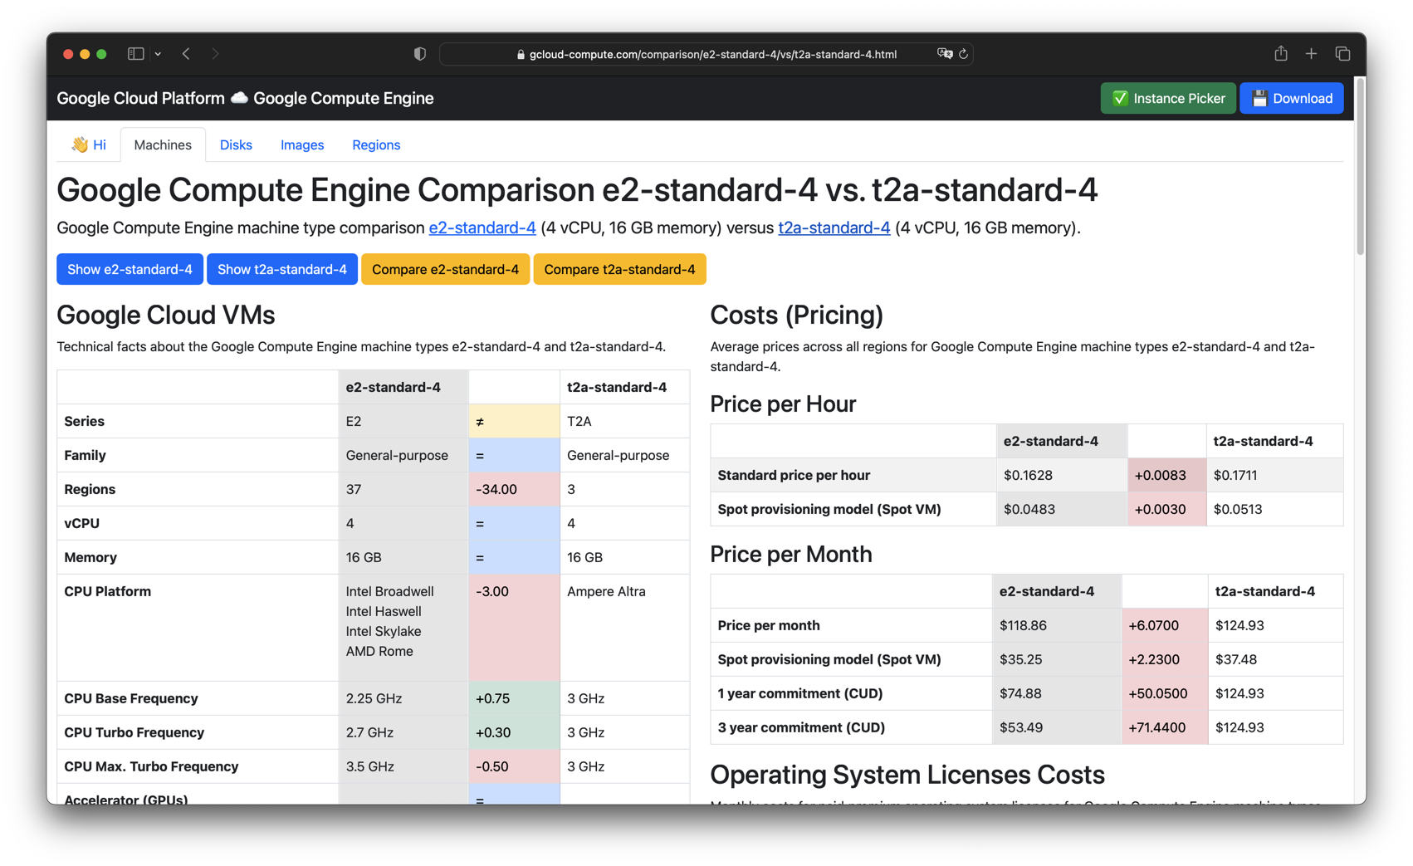Click the +6.0700 monthly difference cell
The image size is (1413, 866).
pos(1165,625)
